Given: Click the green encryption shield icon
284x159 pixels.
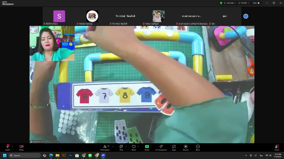Looking at the screenshot, I should click(x=221, y=3).
